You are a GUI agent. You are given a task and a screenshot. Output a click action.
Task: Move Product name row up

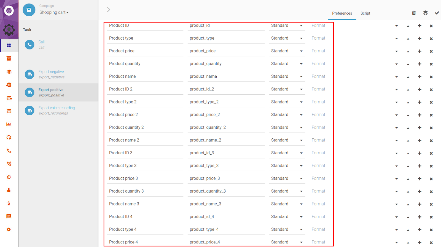(408, 77)
